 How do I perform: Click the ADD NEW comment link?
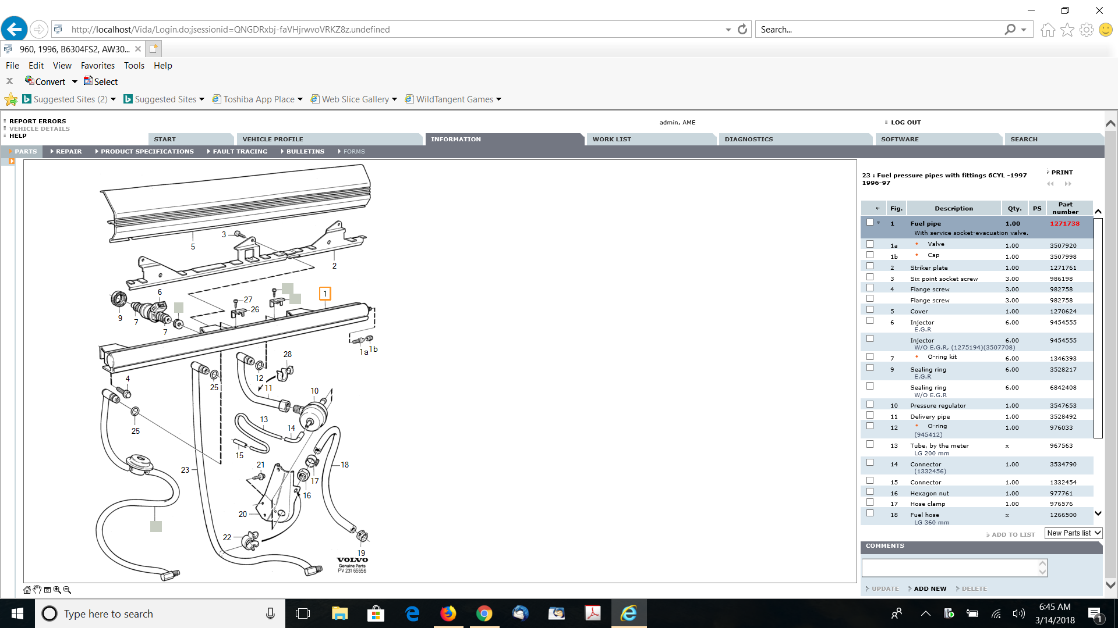click(x=930, y=589)
